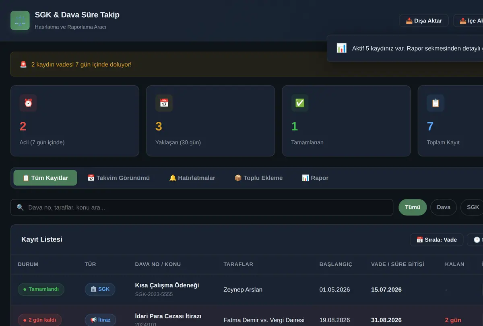483x326 pixels.
Task: Click the magnifier icon in search box
Action: (20, 207)
